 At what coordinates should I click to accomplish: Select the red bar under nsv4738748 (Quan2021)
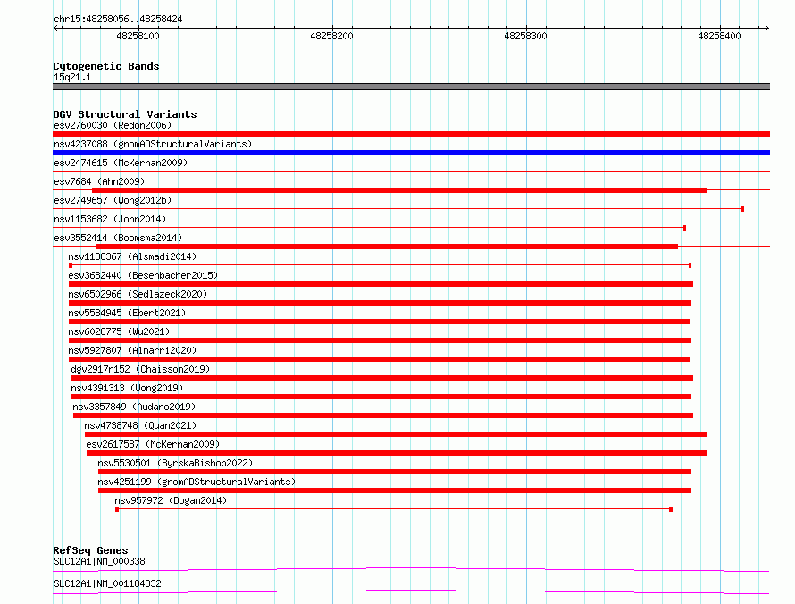[x=396, y=434]
